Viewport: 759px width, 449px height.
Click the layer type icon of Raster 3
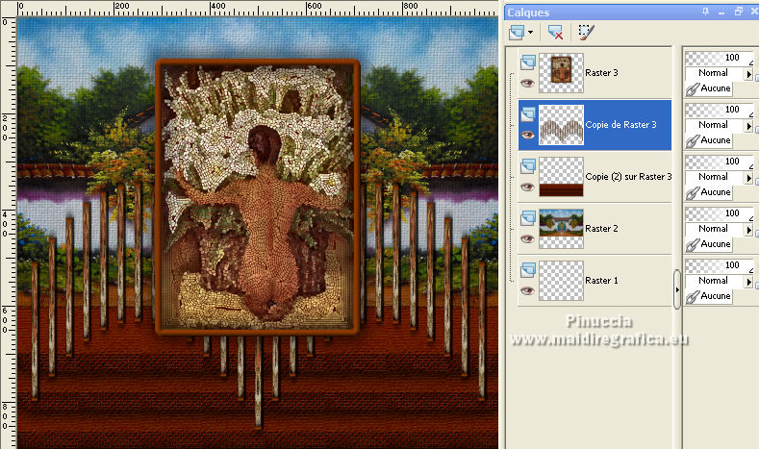[x=528, y=62]
